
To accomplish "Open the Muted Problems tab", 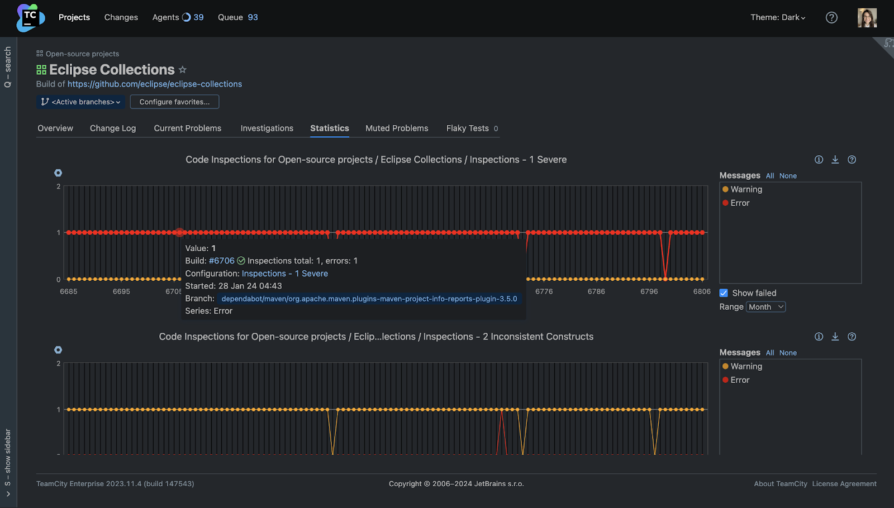I will click(x=397, y=128).
